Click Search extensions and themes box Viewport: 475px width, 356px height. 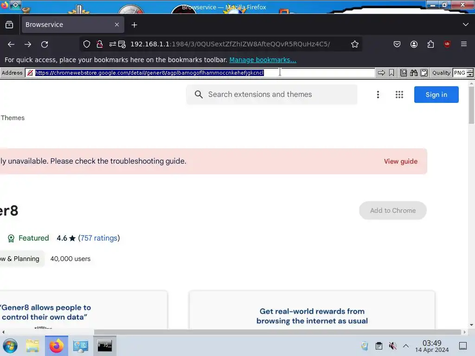pyautogui.click(x=272, y=95)
